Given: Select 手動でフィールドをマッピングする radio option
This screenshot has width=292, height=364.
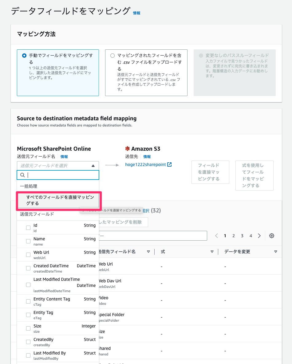Looking at the screenshot, I should 24,56.
